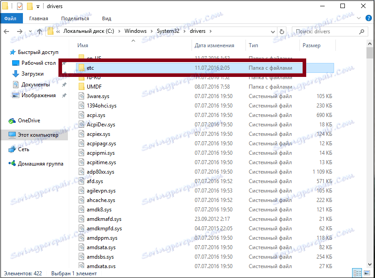Switch to large thumbnails view icon

[x=367, y=273]
